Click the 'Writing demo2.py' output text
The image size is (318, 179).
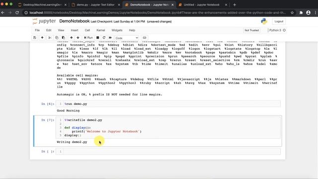pyautogui.click(x=72, y=142)
